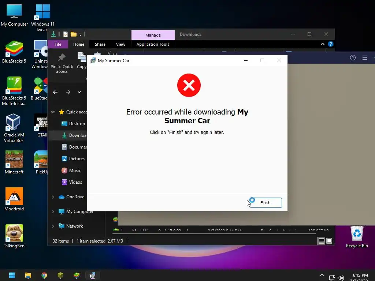This screenshot has height=281, width=375.
Task: Open Customize Quick Access Toolbar dropdown
Action: (x=80, y=35)
